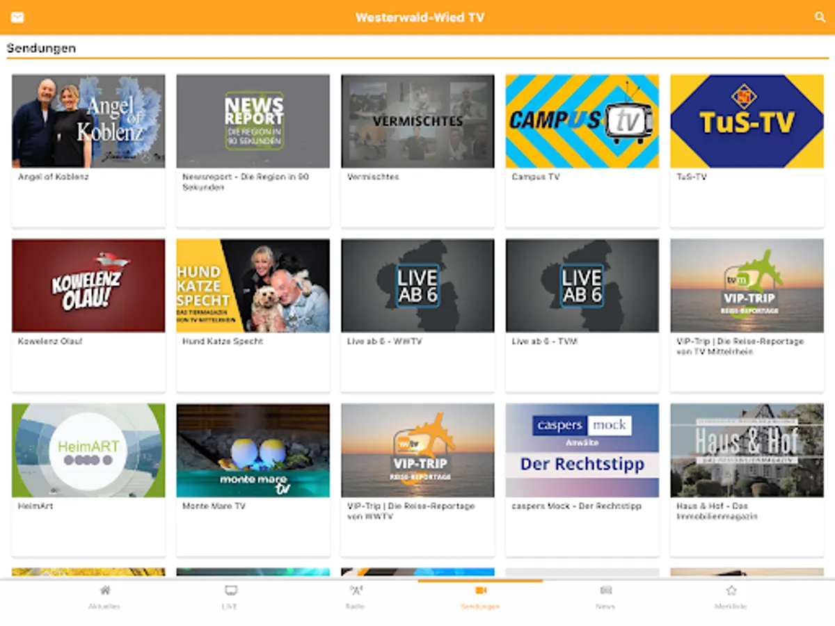Open the Radio tab

[355, 597]
